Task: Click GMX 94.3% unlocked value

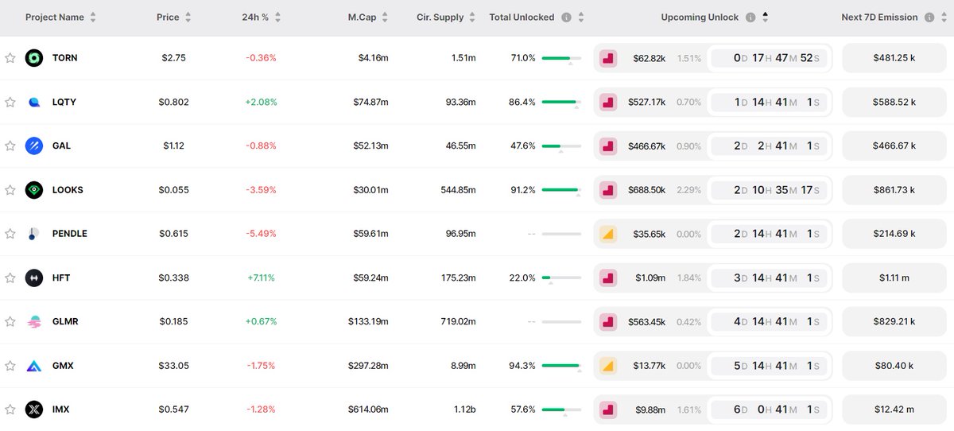Action: [x=522, y=366]
